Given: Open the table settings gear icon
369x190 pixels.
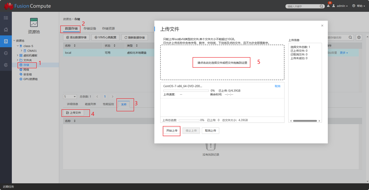Looking at the screenshot, I should (359, 37).
